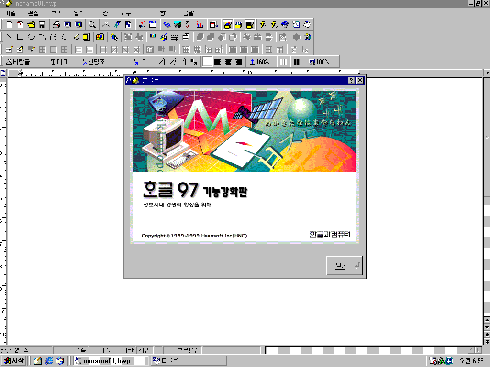Open the 신명조 font dropdown

click(93, 62)
